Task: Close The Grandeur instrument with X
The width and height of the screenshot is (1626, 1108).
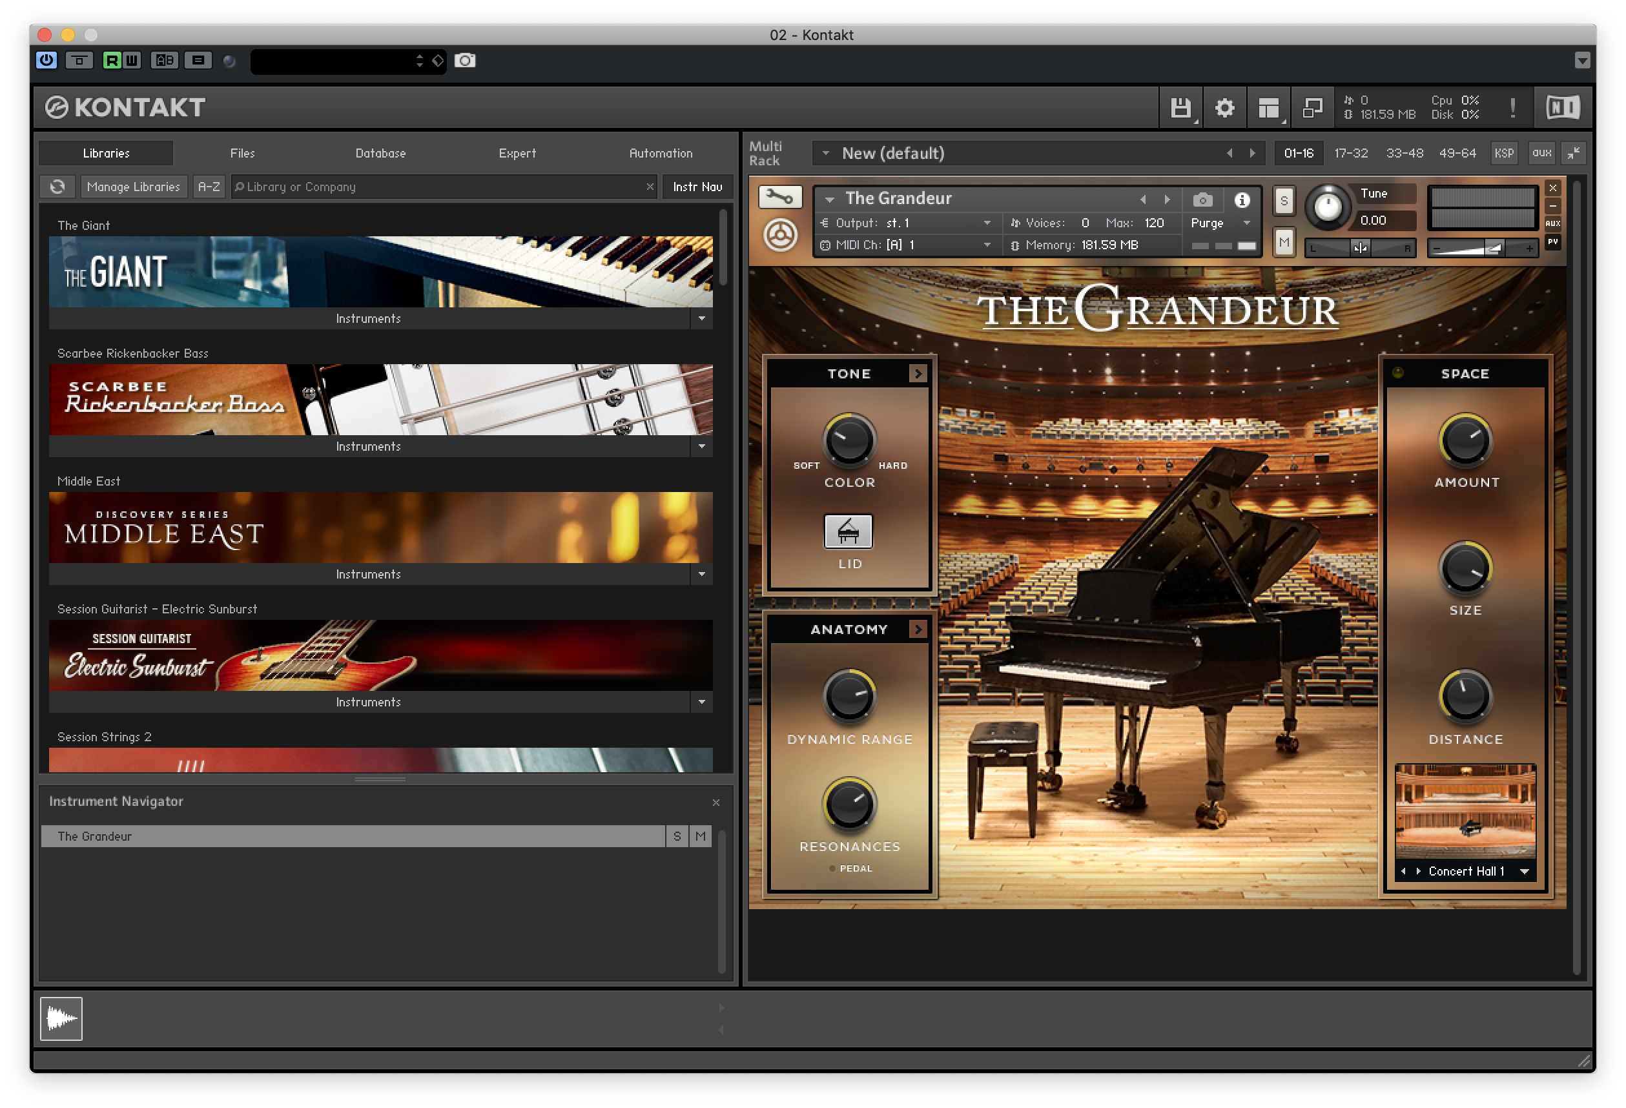Action: point(1552,188)
